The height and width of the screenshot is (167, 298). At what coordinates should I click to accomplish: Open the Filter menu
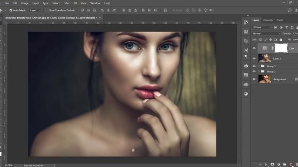[x=67, y=3]
